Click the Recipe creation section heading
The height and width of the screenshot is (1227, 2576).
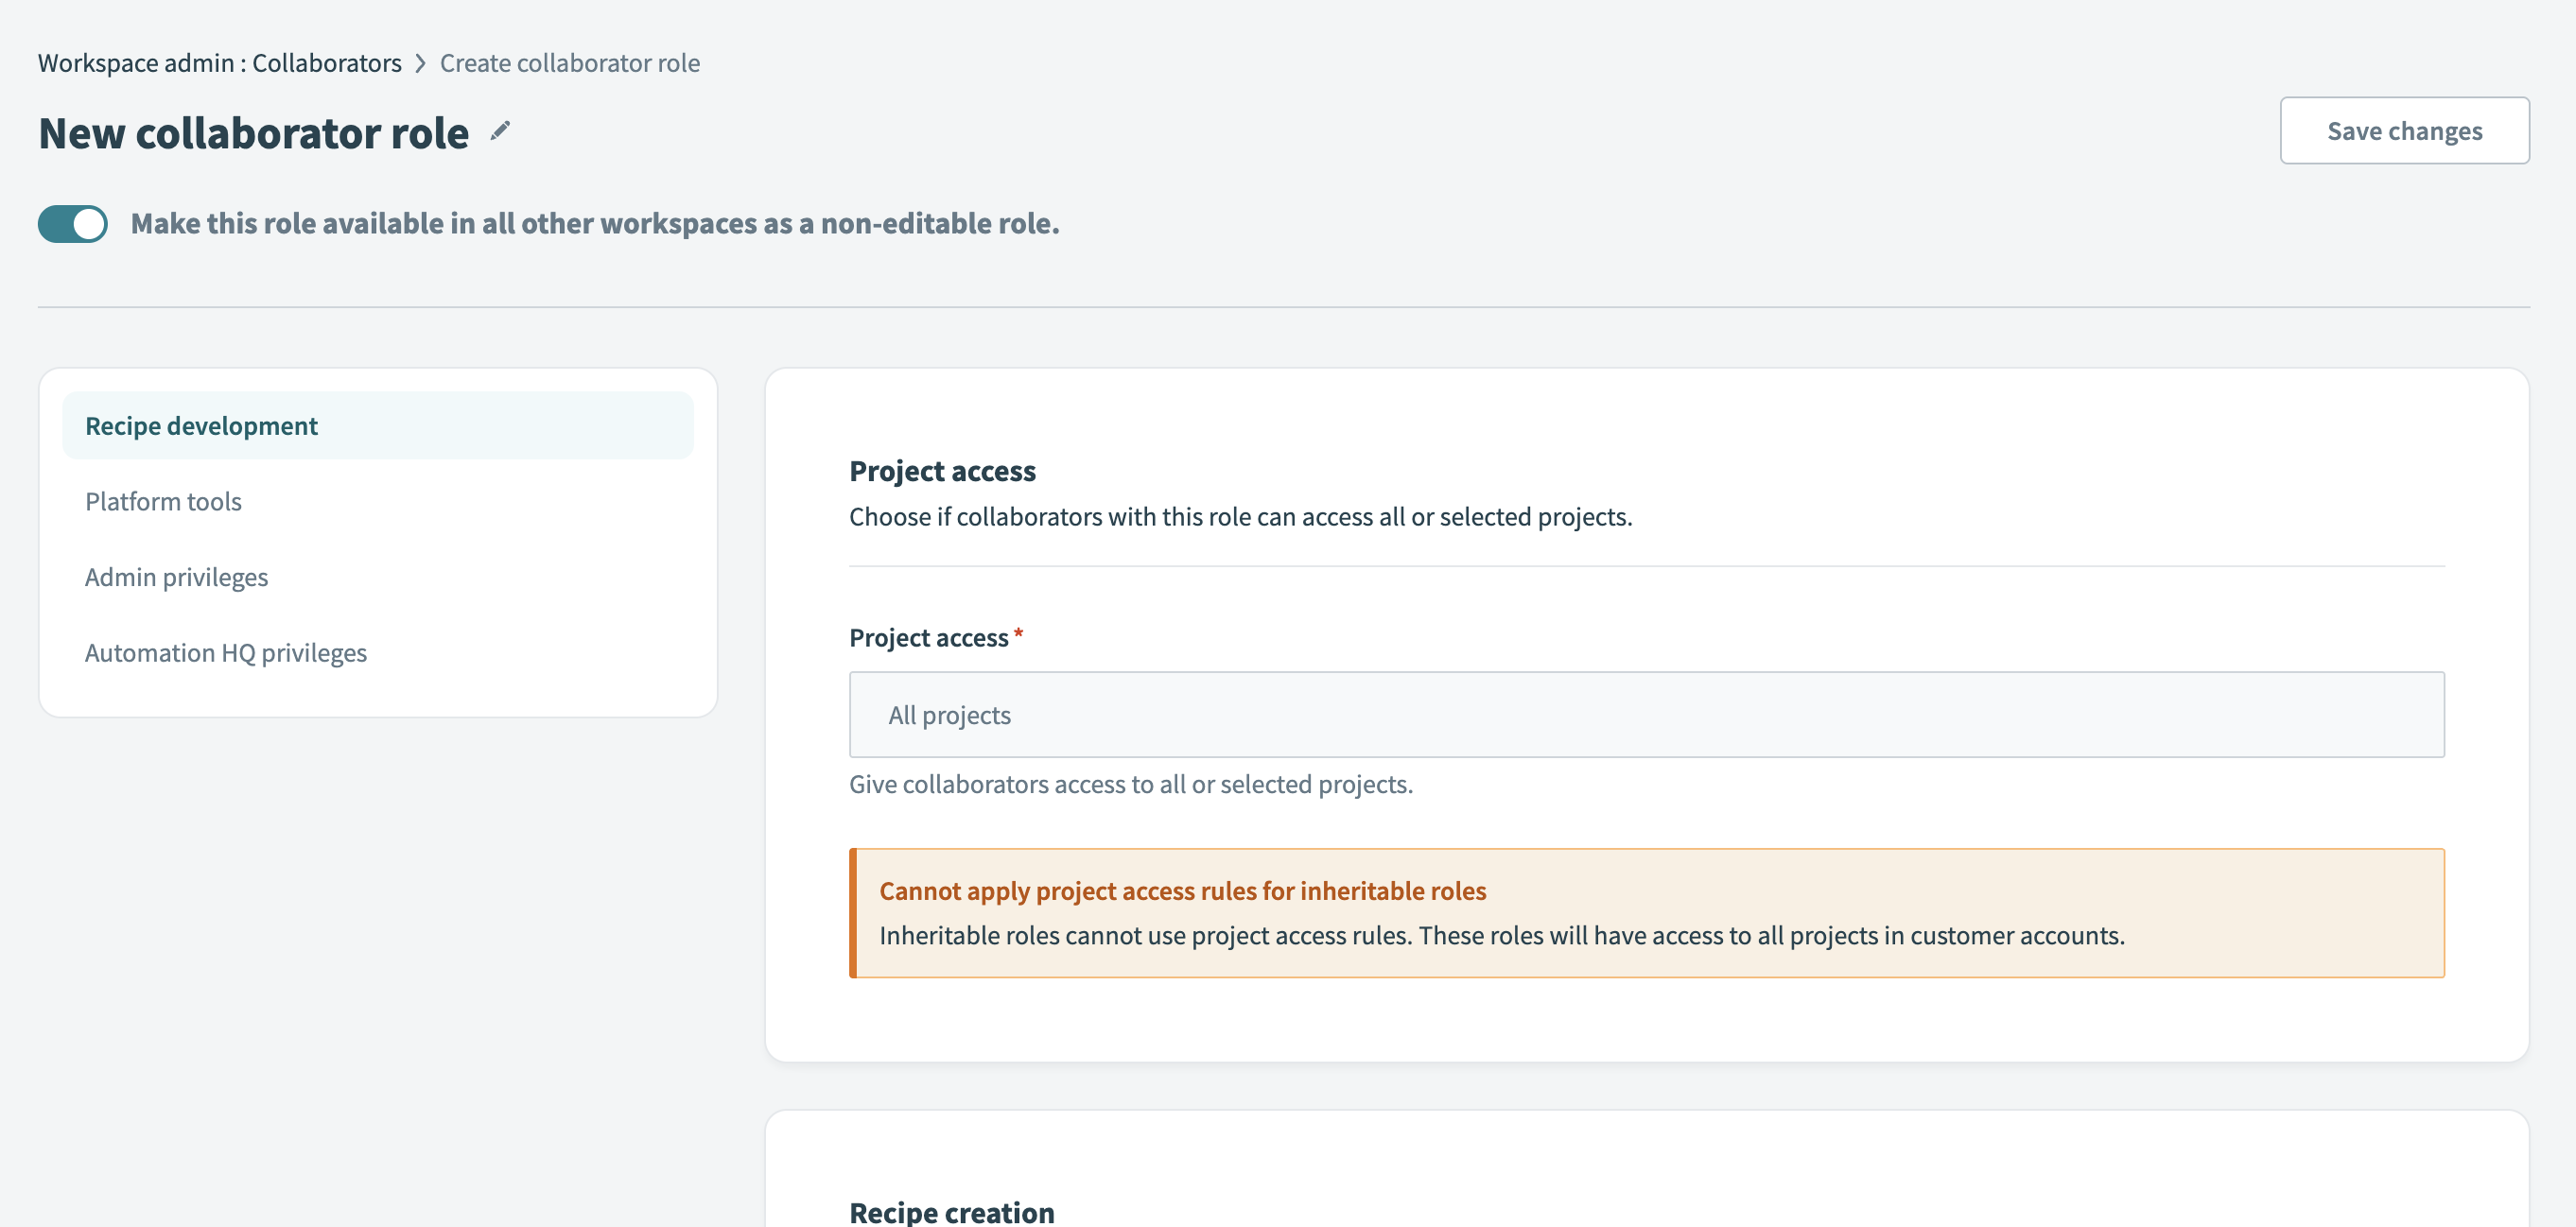coord(951,1212)
